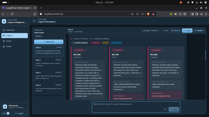This screenshot has height=117, width=209.
Task: Click the password key icon in address bar
Action: (x=132, y=14)
